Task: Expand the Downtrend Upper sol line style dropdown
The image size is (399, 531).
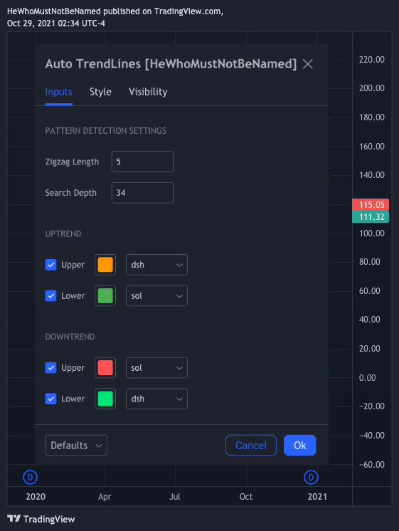Action: point(156,368)
